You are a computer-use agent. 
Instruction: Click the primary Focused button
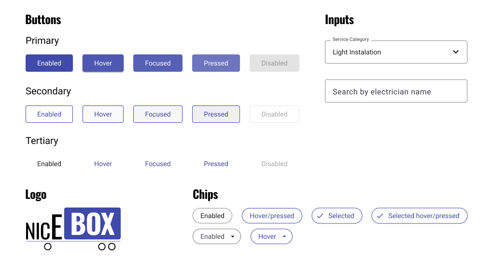tap(158, 63)
